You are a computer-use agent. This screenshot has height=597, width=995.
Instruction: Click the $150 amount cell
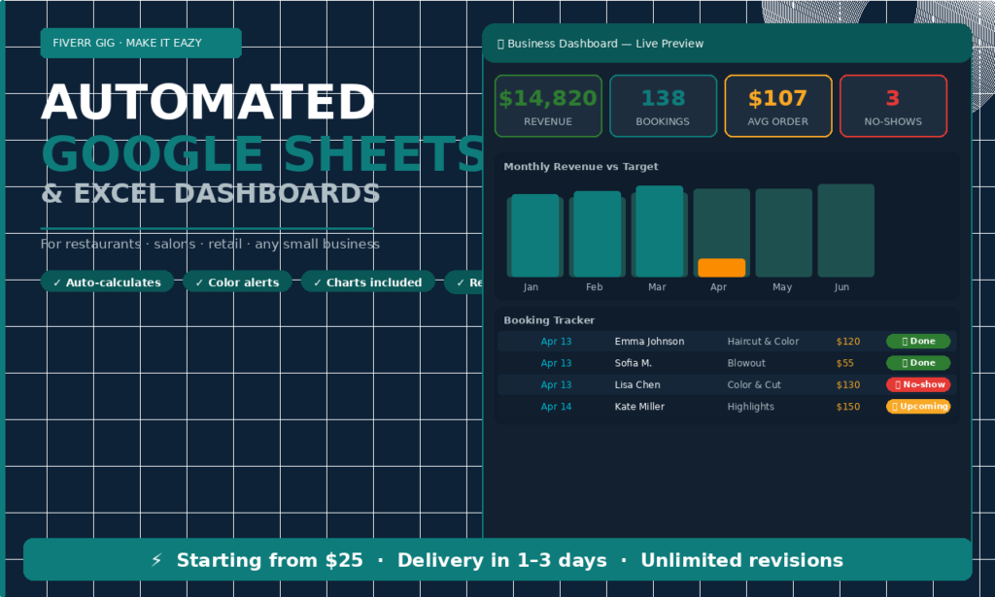tap(847, 406)
